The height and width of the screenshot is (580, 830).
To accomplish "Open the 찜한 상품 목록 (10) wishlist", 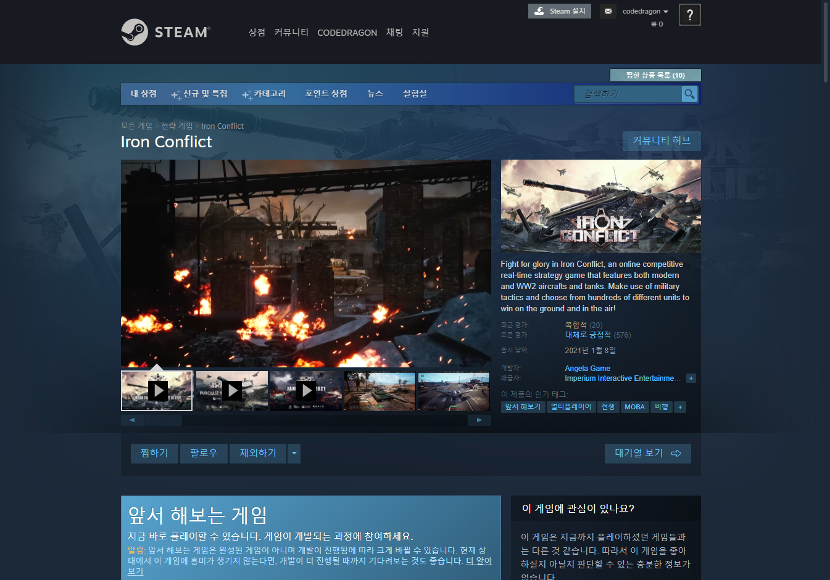I will tap(655, 75).
